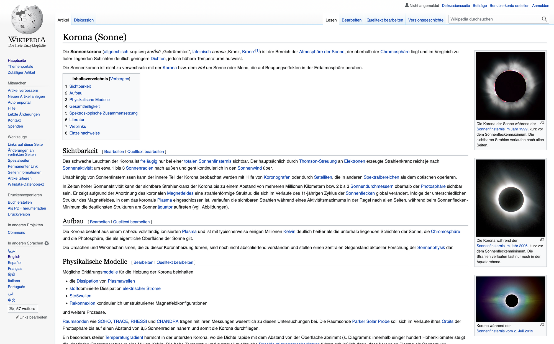Open Koronografen link
The image size is (554, 344).
[277, 177]
